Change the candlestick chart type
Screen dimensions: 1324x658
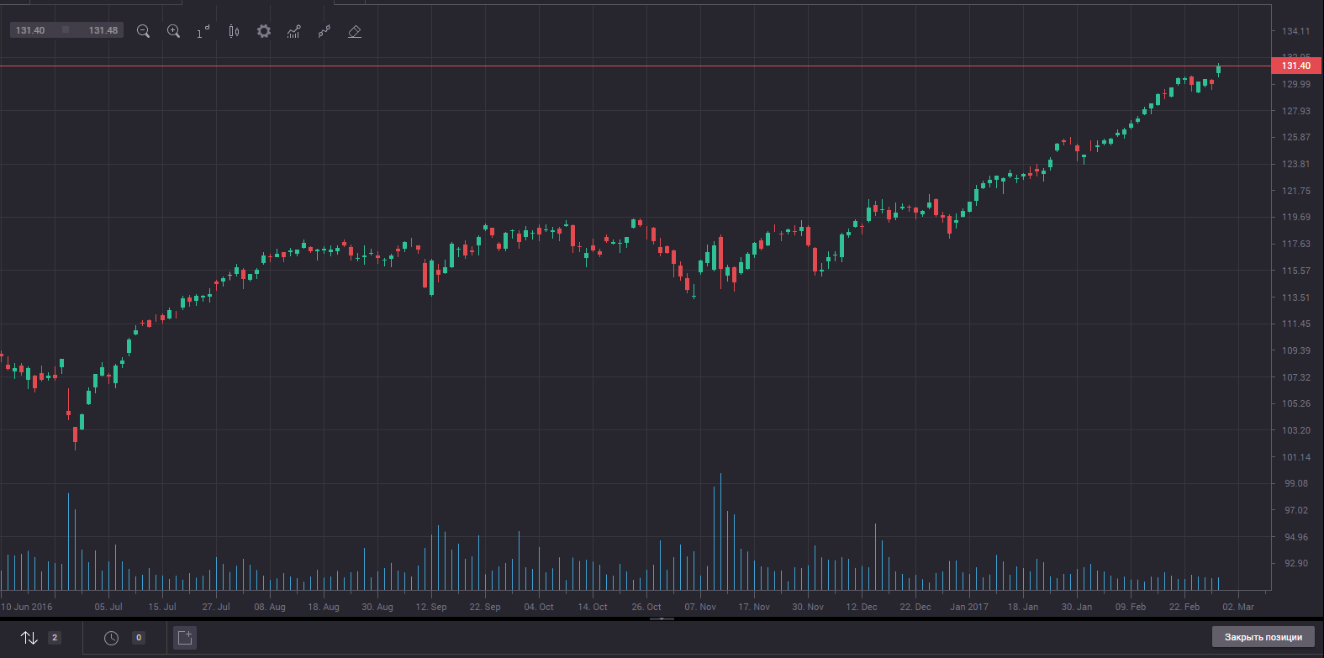[x=234, y=31]
